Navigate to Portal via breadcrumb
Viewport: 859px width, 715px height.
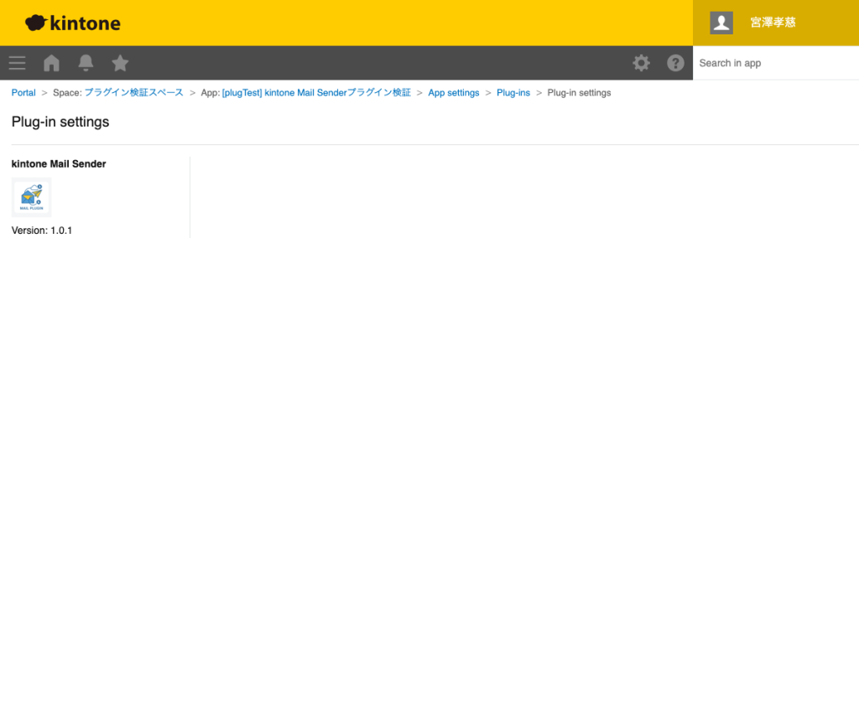click(23, 92)
